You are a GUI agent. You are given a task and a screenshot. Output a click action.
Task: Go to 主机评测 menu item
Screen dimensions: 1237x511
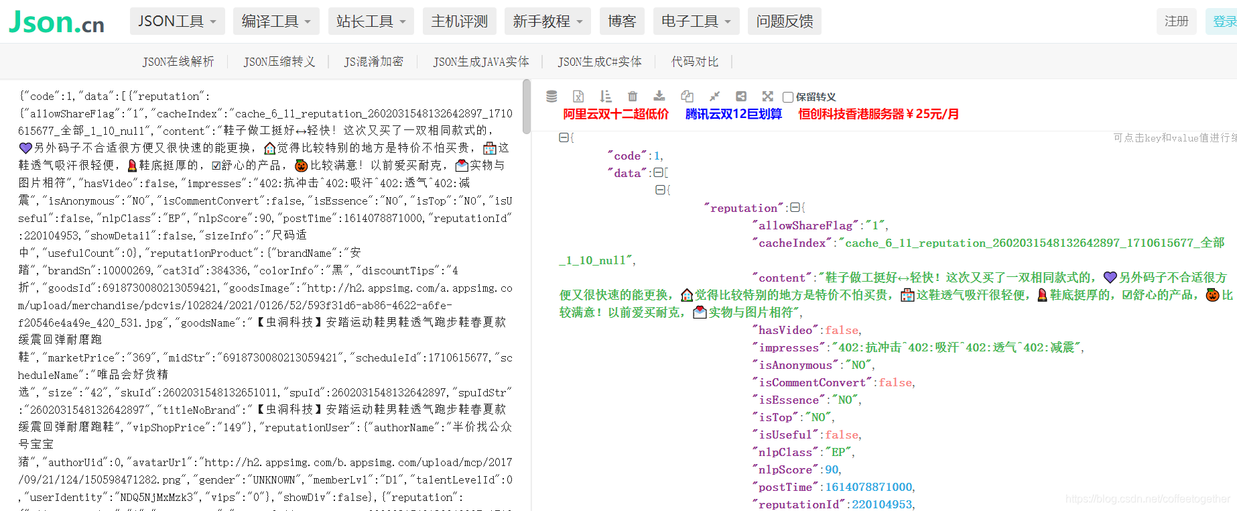[x=460, y=21]
